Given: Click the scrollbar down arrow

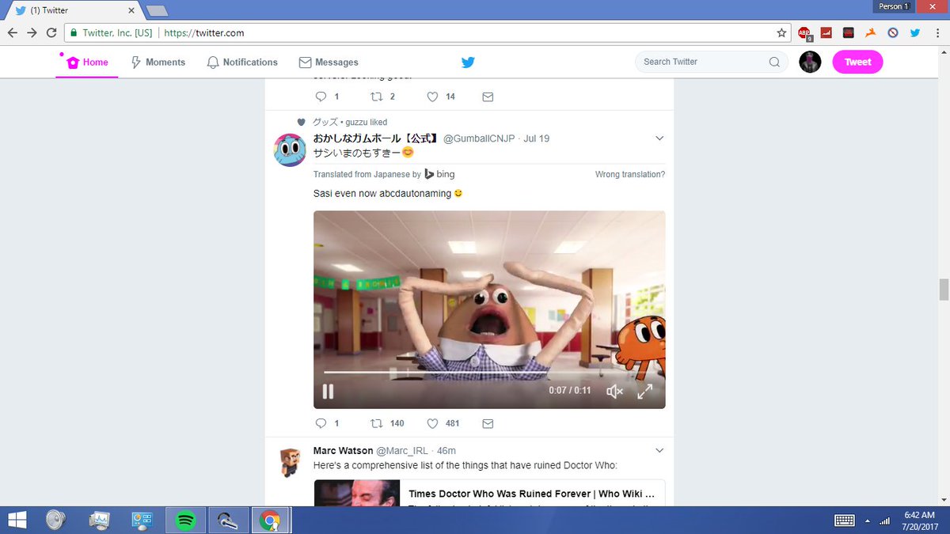Looking at the screenshot, I should (x=944, y=500).
